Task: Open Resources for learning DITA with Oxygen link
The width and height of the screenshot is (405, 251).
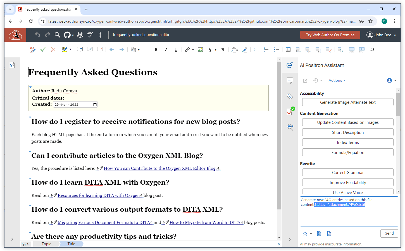Action: tap(99, 196)
